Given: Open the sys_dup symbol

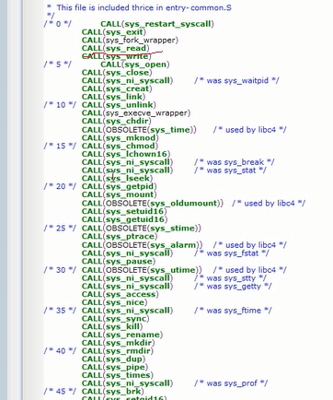Looking at the screenshot, I should coord(124,359).
